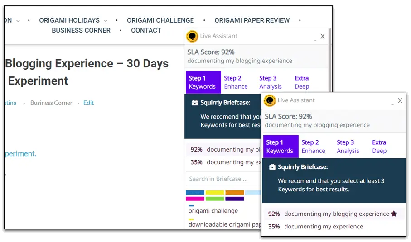The image size is (411, 242).
Task: Switch to the Step 3 Analysis tab in the back panel
Action: pos(270,82)
